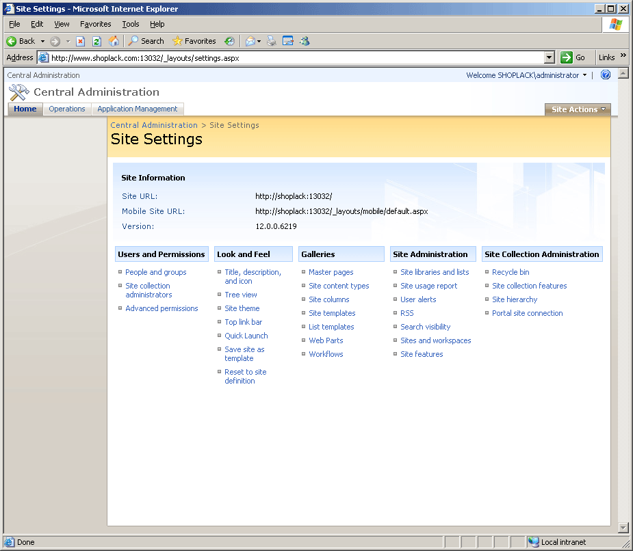This screenshot has height=551, width=633.
Task: Click the Messenger people icon
Action: (x=305, y=41)
